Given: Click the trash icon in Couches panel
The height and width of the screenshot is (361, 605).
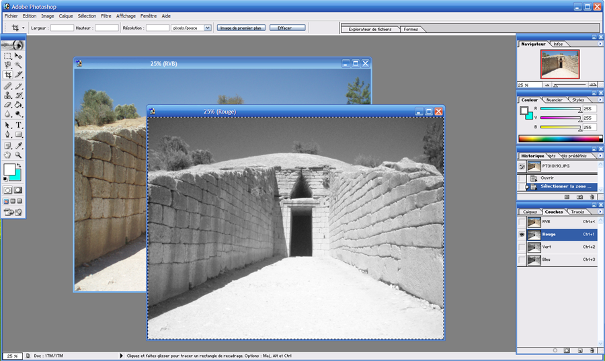Looking at the screenshot, I should click(x=591, y=350).
